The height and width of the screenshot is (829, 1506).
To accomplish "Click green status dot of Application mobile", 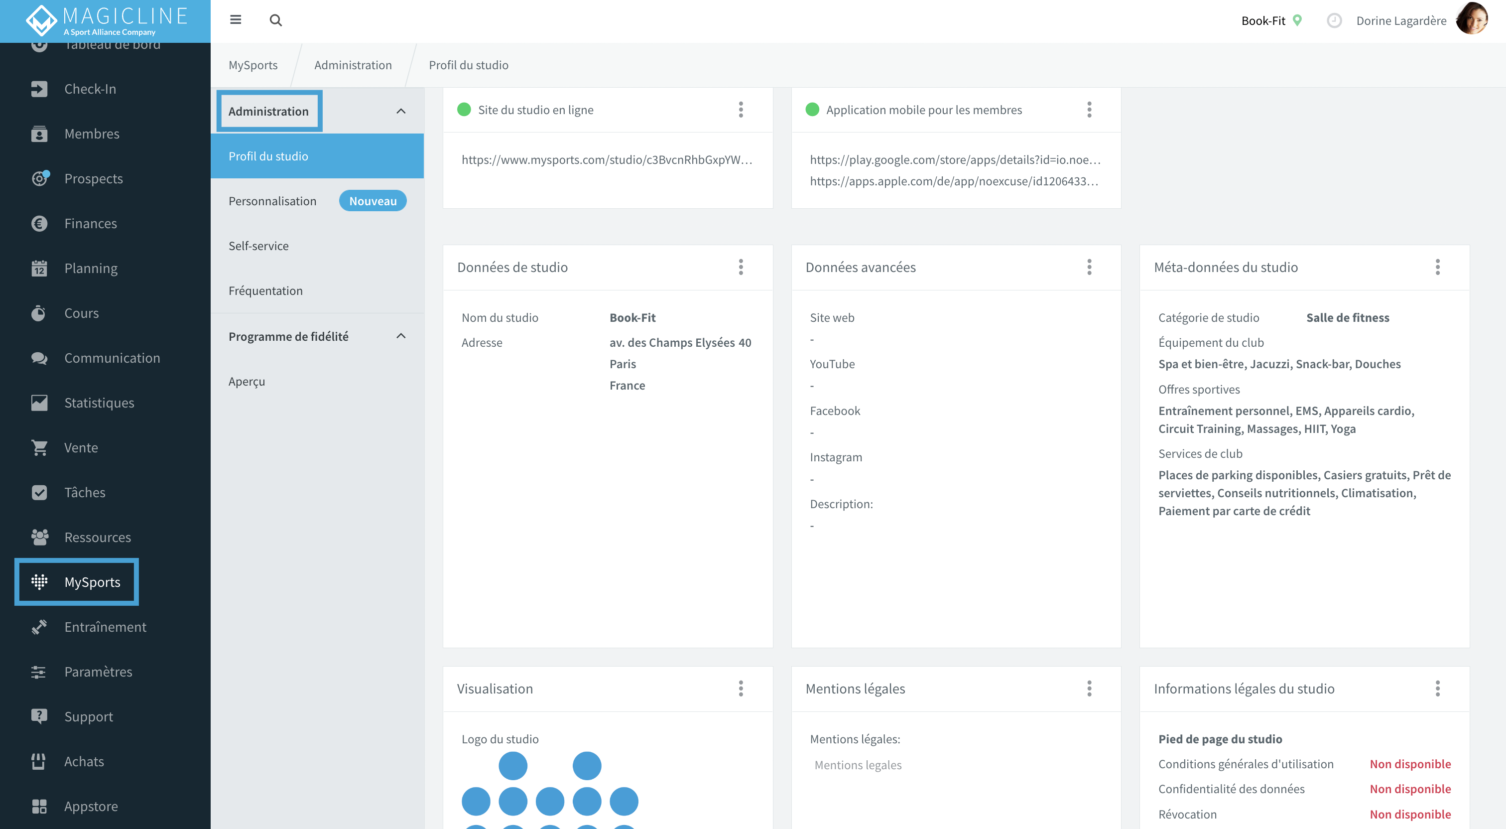I will click(x=812, y=110).
